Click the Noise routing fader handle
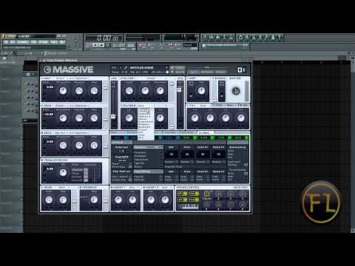Image resolution: width=355 pixels, height=266 pixels. [x=75, y=200]
